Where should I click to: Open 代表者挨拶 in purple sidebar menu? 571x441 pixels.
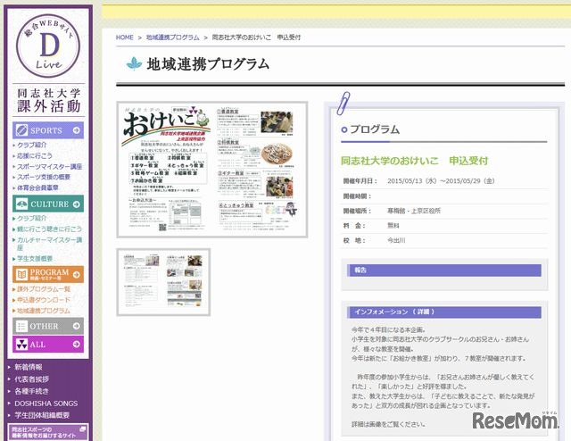32,379
